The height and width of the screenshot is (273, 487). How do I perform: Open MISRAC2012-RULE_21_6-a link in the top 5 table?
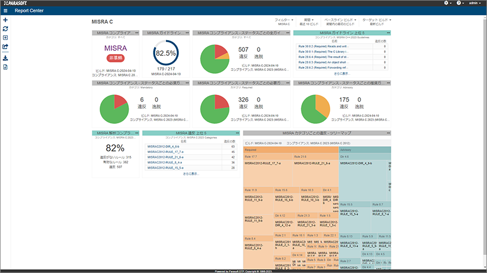166,157
